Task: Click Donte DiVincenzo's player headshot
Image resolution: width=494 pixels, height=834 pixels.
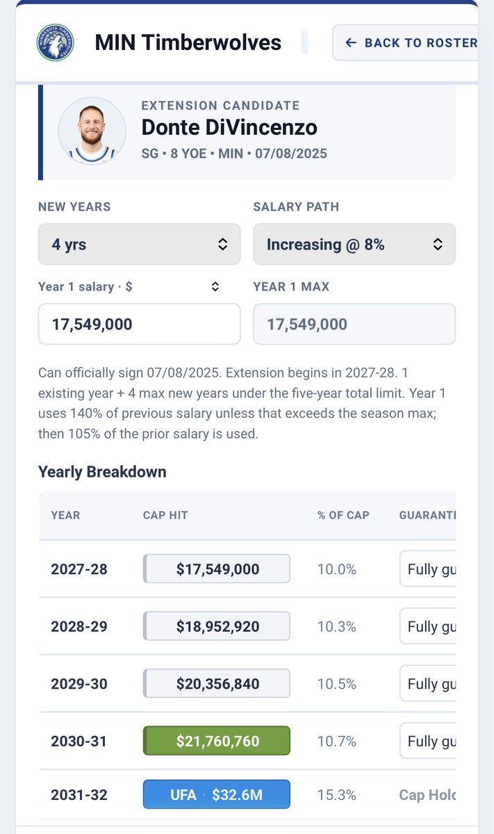Action: [92, 131]
